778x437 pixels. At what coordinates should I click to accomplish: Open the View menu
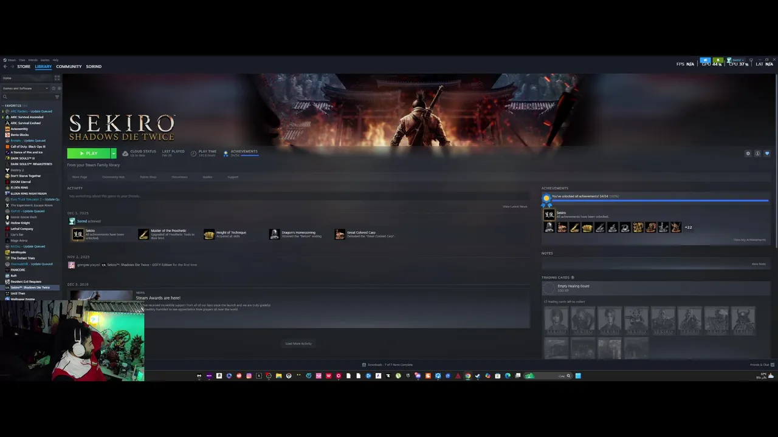pos(22,60)
